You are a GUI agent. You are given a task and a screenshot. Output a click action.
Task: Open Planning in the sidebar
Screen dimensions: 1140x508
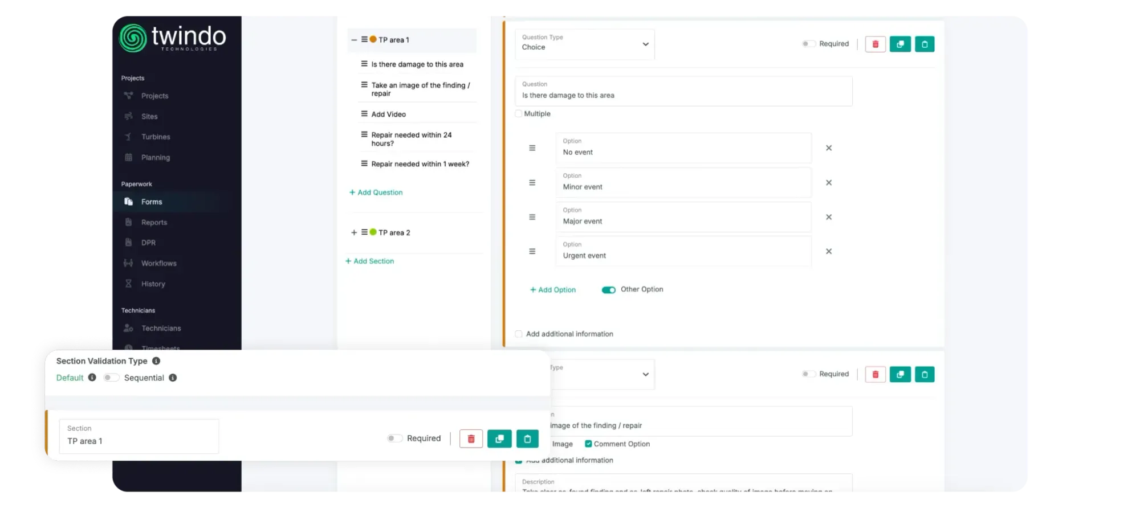coord(155,157)
